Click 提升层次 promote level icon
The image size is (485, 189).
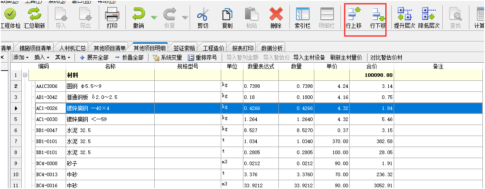(x=404, y=15)
